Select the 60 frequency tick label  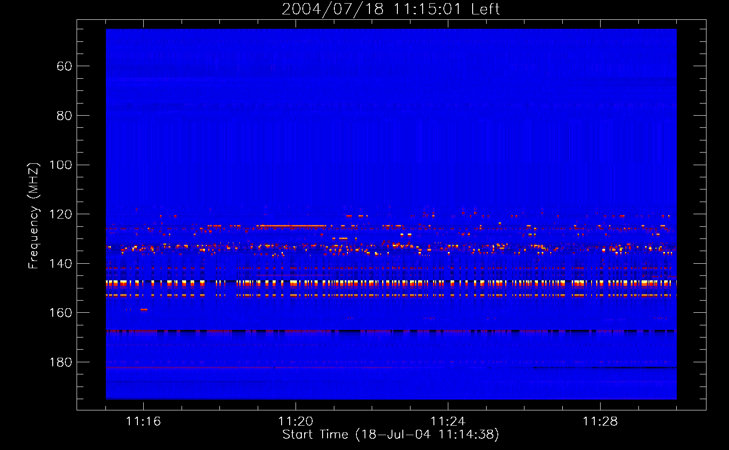64,67
